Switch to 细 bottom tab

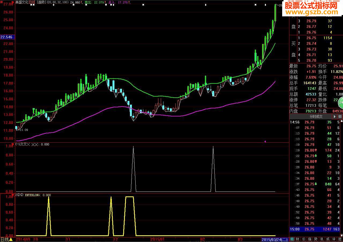pyautogui.click(x=292, y=239)
